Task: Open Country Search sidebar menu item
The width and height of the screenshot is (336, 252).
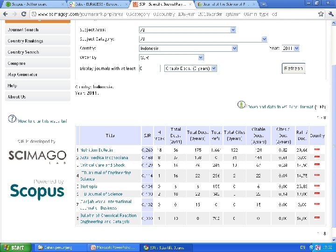Action: [37, 52]
